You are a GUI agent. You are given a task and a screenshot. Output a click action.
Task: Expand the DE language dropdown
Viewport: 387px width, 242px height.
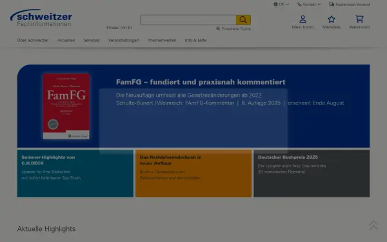pos(281,5)
